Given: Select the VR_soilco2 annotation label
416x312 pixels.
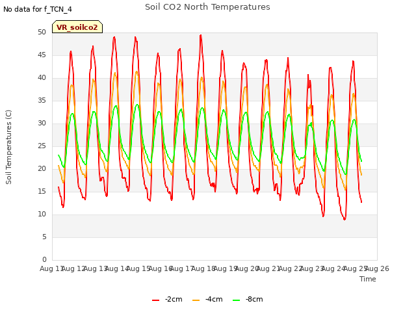Looking at the screenshot, I should point(77,27).
